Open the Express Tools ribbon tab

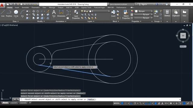pos(86,7)
